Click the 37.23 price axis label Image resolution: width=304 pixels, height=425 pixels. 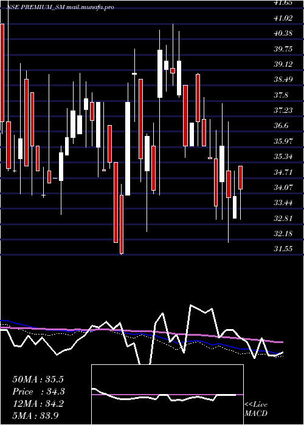(x=283, y=110)
